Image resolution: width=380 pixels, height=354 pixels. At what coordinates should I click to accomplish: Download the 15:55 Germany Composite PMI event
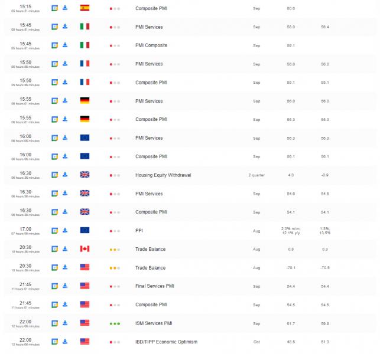(65, 119)
